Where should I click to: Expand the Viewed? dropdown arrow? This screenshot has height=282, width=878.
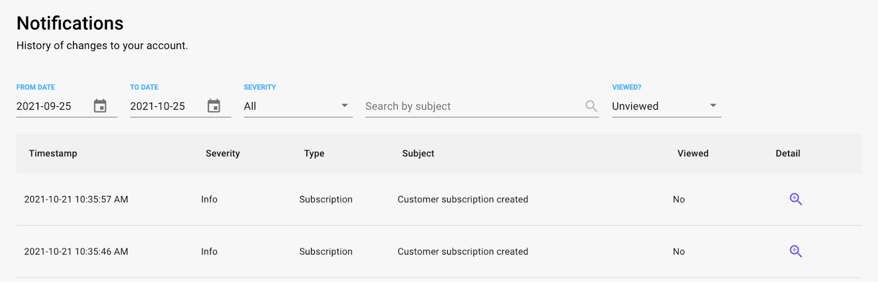coord(713,105)
